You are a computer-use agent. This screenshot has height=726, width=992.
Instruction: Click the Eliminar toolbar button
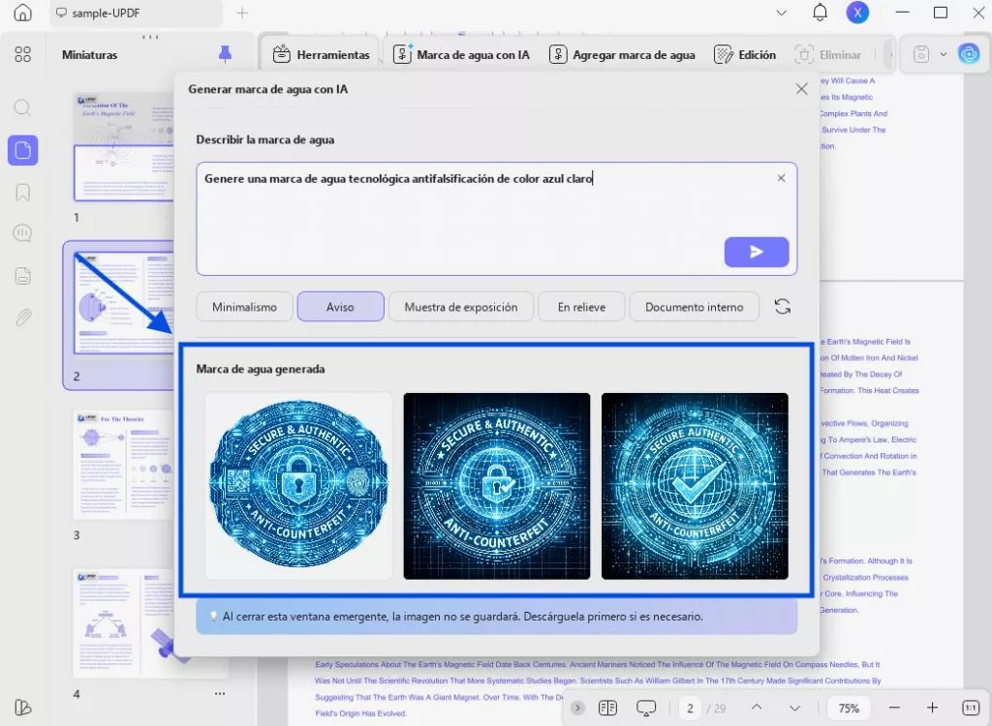pos(828,55)
